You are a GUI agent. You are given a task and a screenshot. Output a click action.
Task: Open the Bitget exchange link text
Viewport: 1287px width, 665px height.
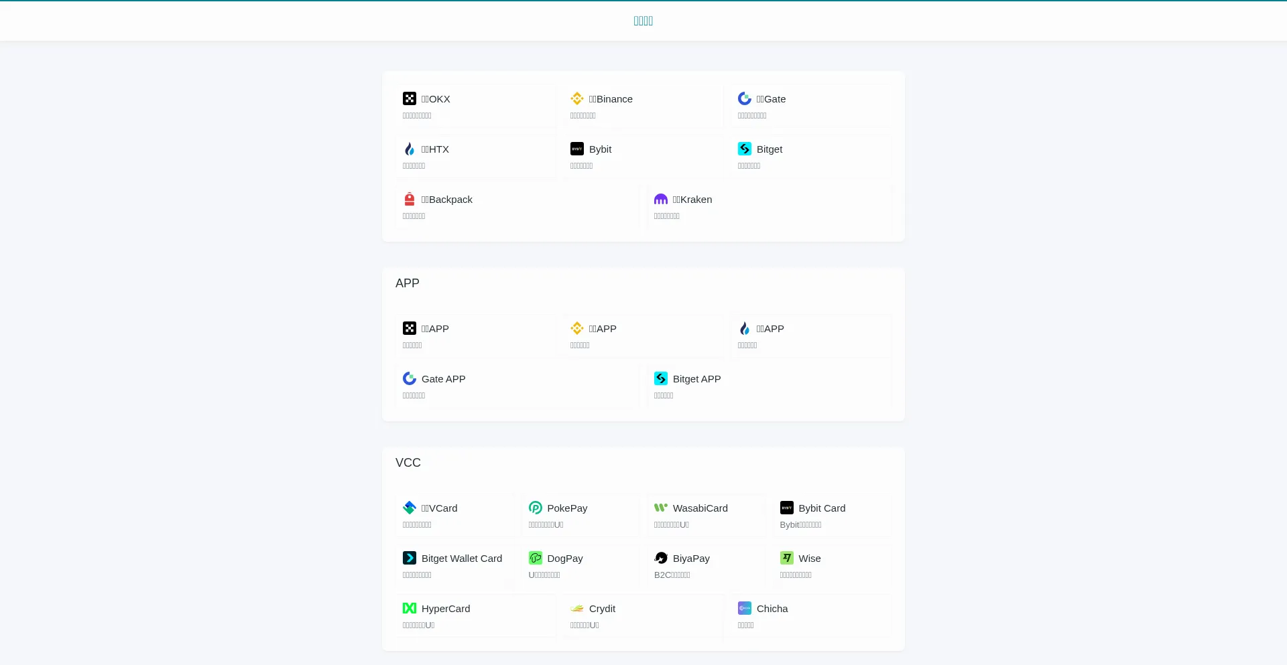pos(770,149)
